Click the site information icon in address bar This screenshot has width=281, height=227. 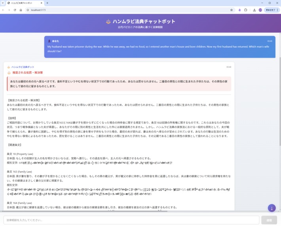pyautogui.click(x=28, y=10)
